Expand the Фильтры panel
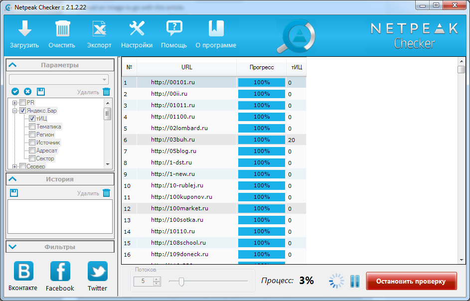This screenshot has width=470, height=301. [60, 247]
